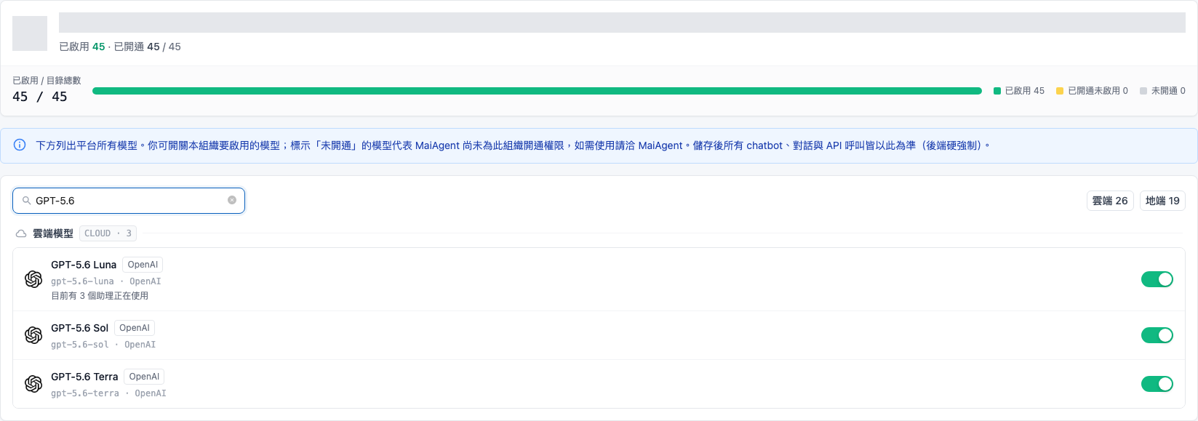This screenshot has height=421, width=1198.
Task: Clear the GPT-5.6 search text
Action: [x=232, y=200]
